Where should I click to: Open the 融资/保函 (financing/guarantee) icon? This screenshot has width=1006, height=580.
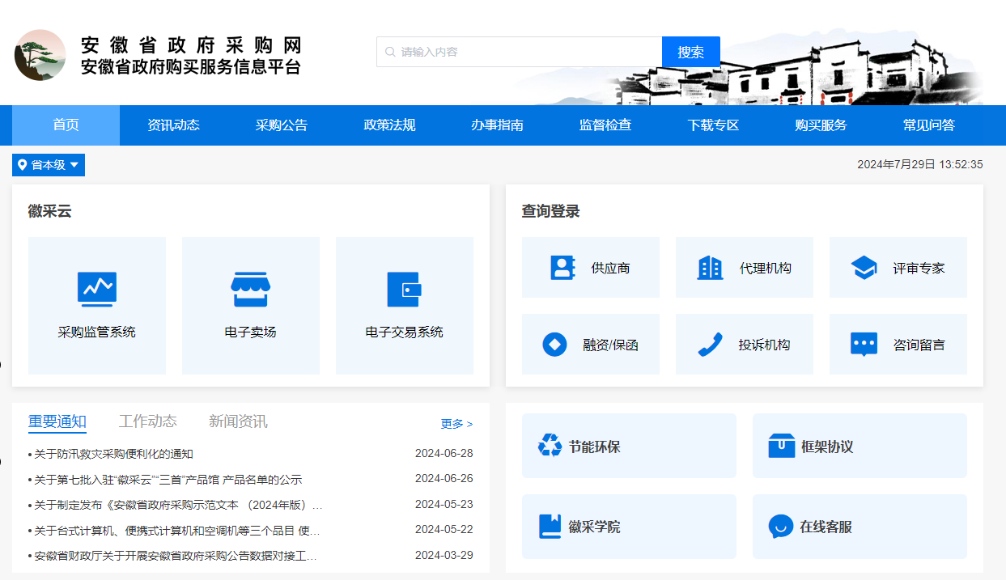[590, 344]
